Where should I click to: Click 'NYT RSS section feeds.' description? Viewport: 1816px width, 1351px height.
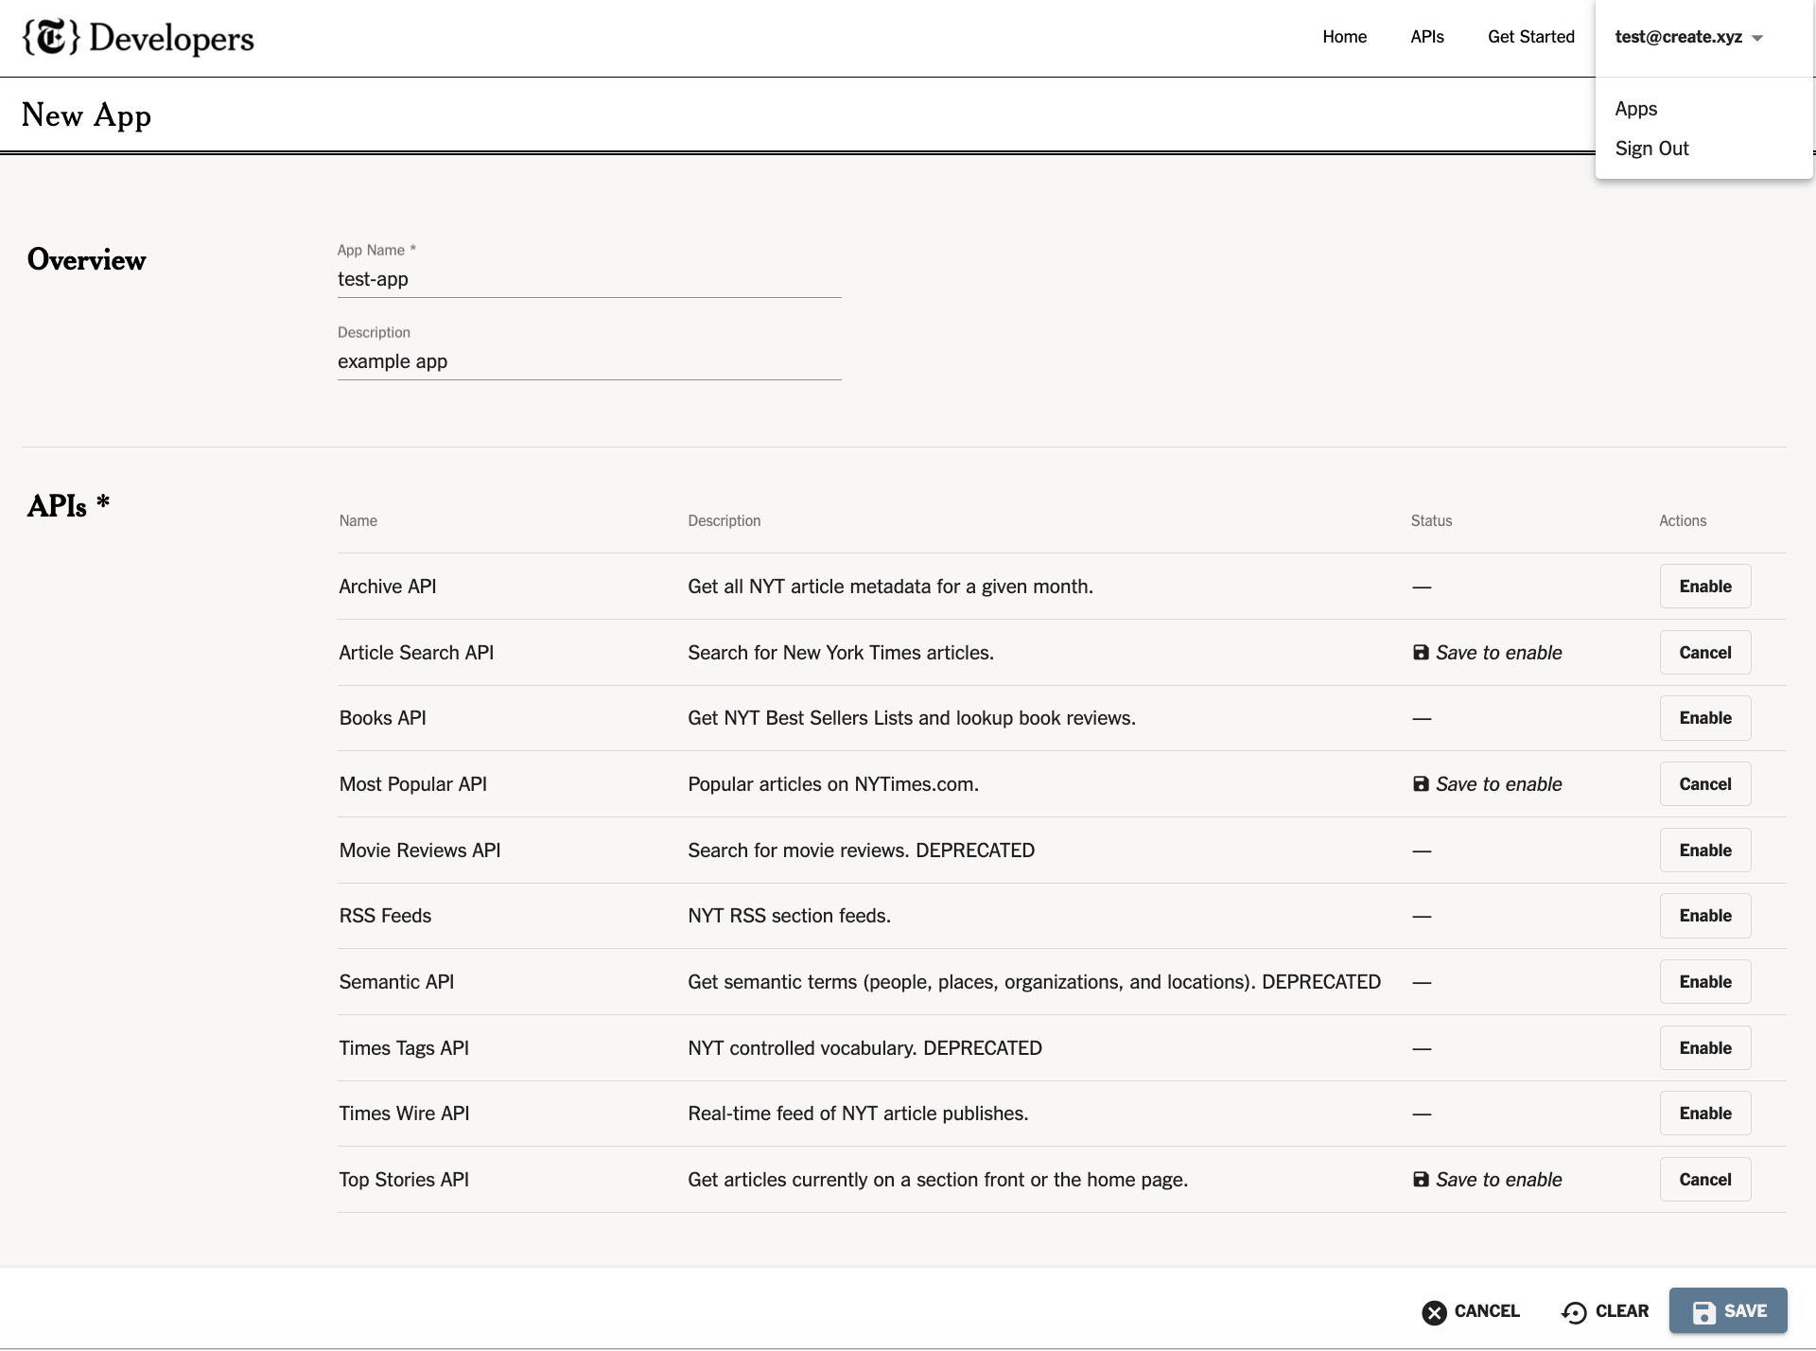pyautogui.click(x=790, y=916)
